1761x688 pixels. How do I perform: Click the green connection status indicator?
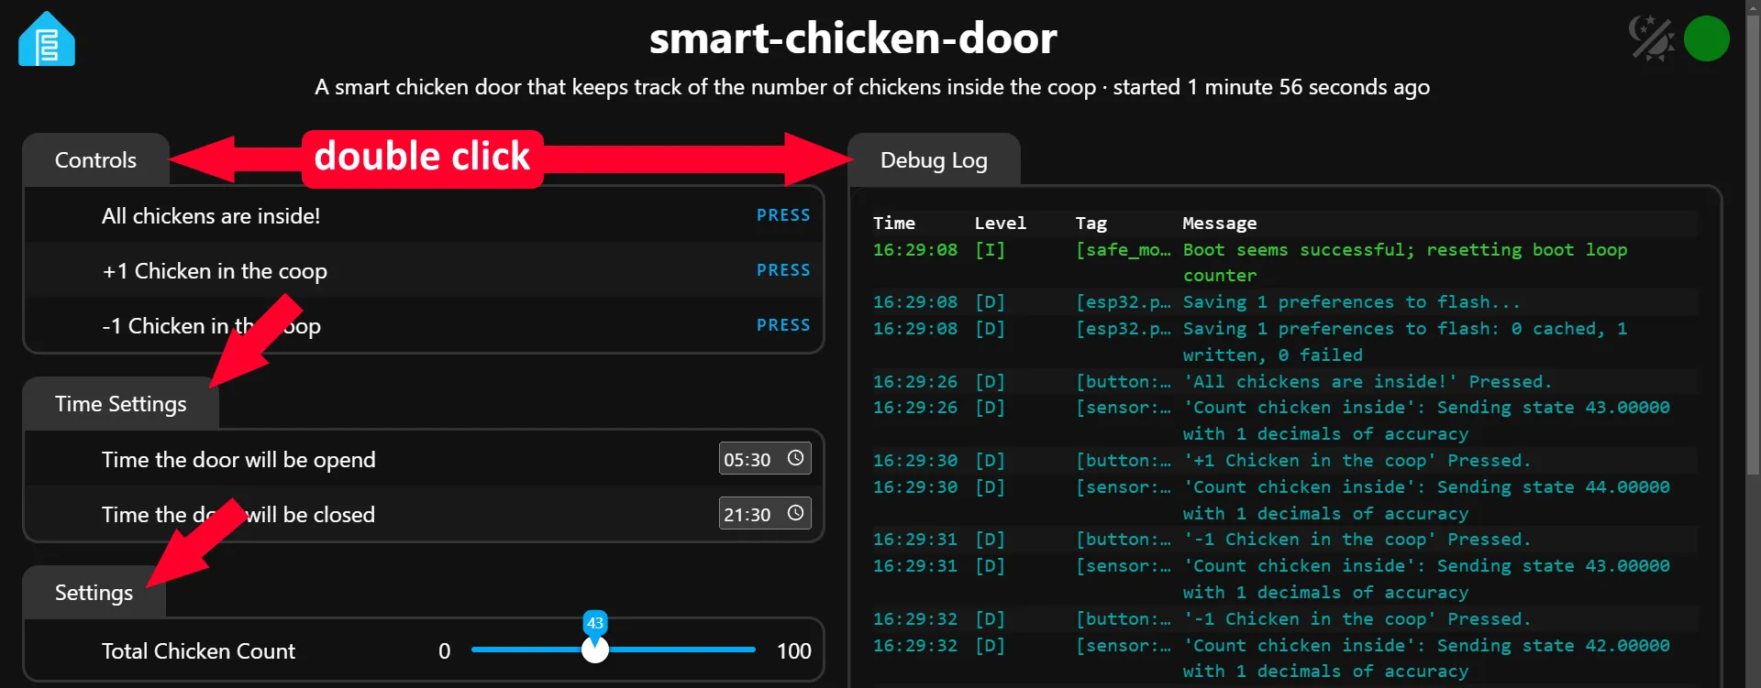tap(1706, 38)
